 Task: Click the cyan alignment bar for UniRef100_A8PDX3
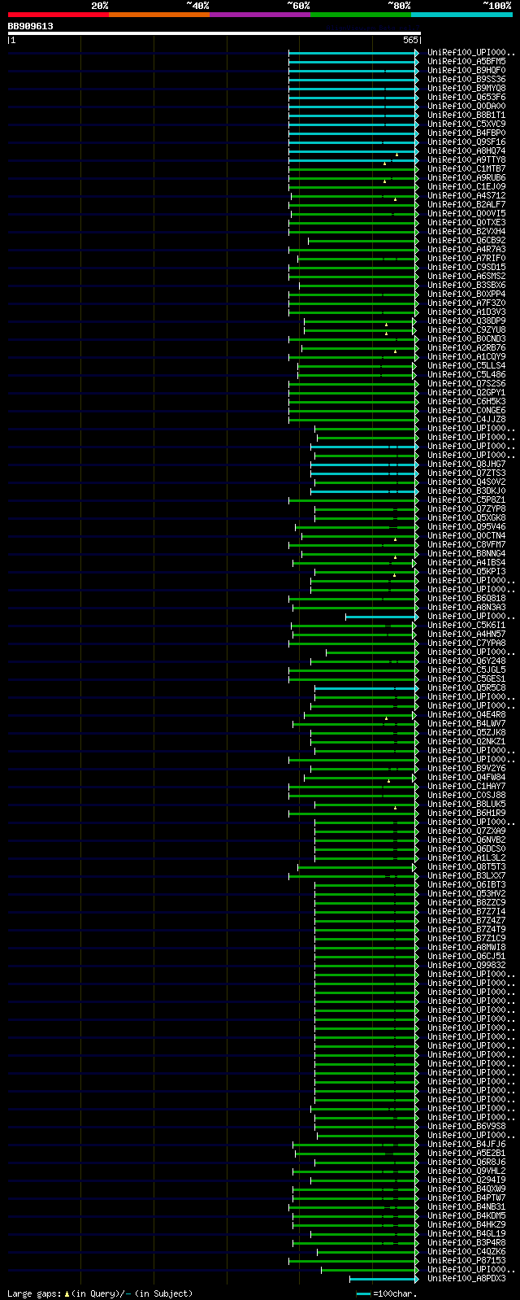[384, 1279]
